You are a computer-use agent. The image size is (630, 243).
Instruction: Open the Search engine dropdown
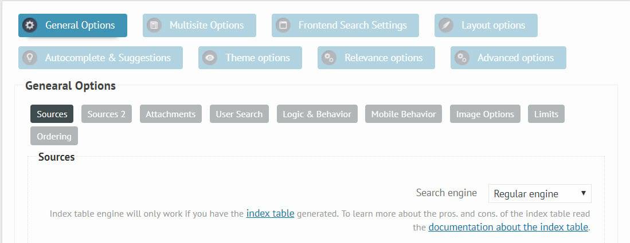[539, 194]
